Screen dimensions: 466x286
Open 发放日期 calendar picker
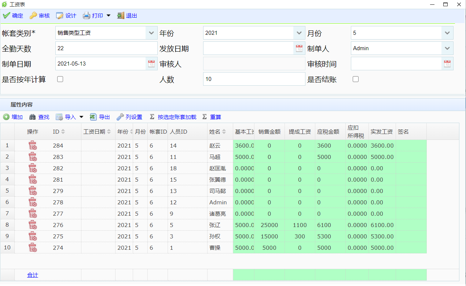click(x=299, y=48)
